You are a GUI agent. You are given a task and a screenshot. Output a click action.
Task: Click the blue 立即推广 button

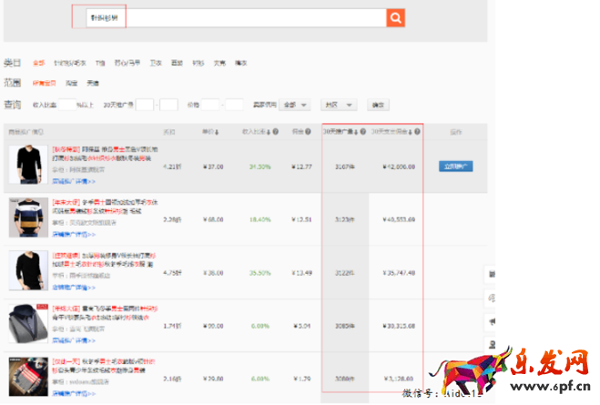point(457,167)
